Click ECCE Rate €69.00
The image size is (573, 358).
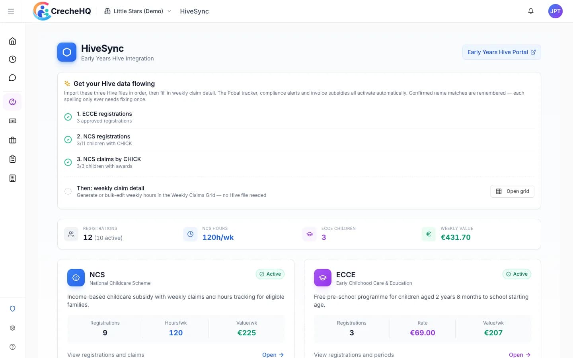click(423, 333)
